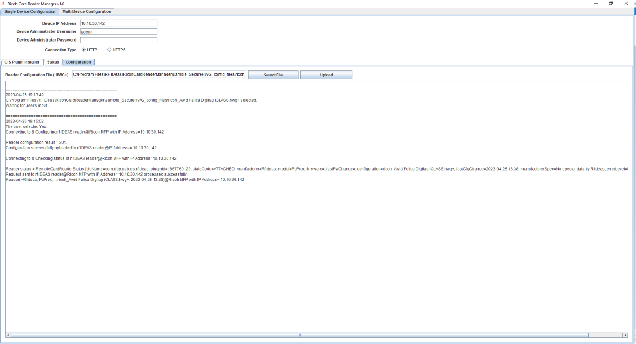Close the Ricoh Card Reader Manager window
636x344 pixels.
pos(626,4)
